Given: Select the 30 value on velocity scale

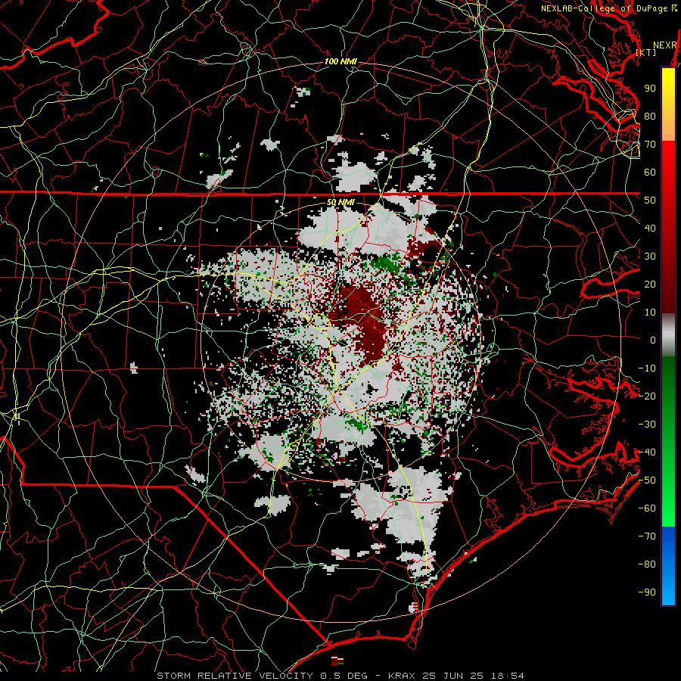Looking at the screenshot, I should tap(650, 257).
